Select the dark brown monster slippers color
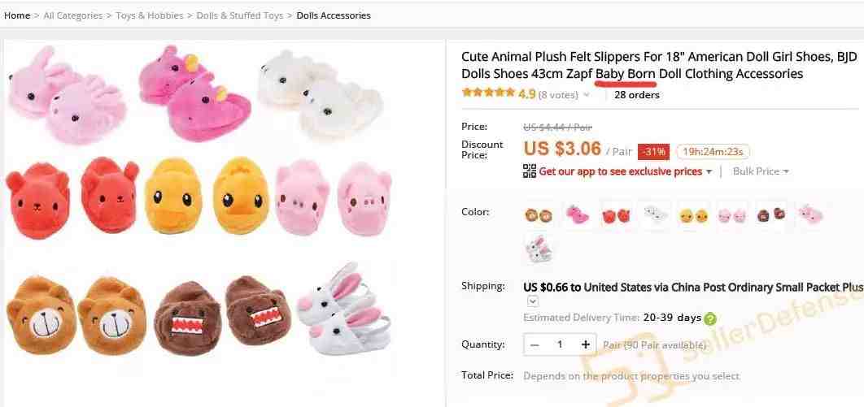Viewport: 864px width, 407px height. tap(771, 215)
